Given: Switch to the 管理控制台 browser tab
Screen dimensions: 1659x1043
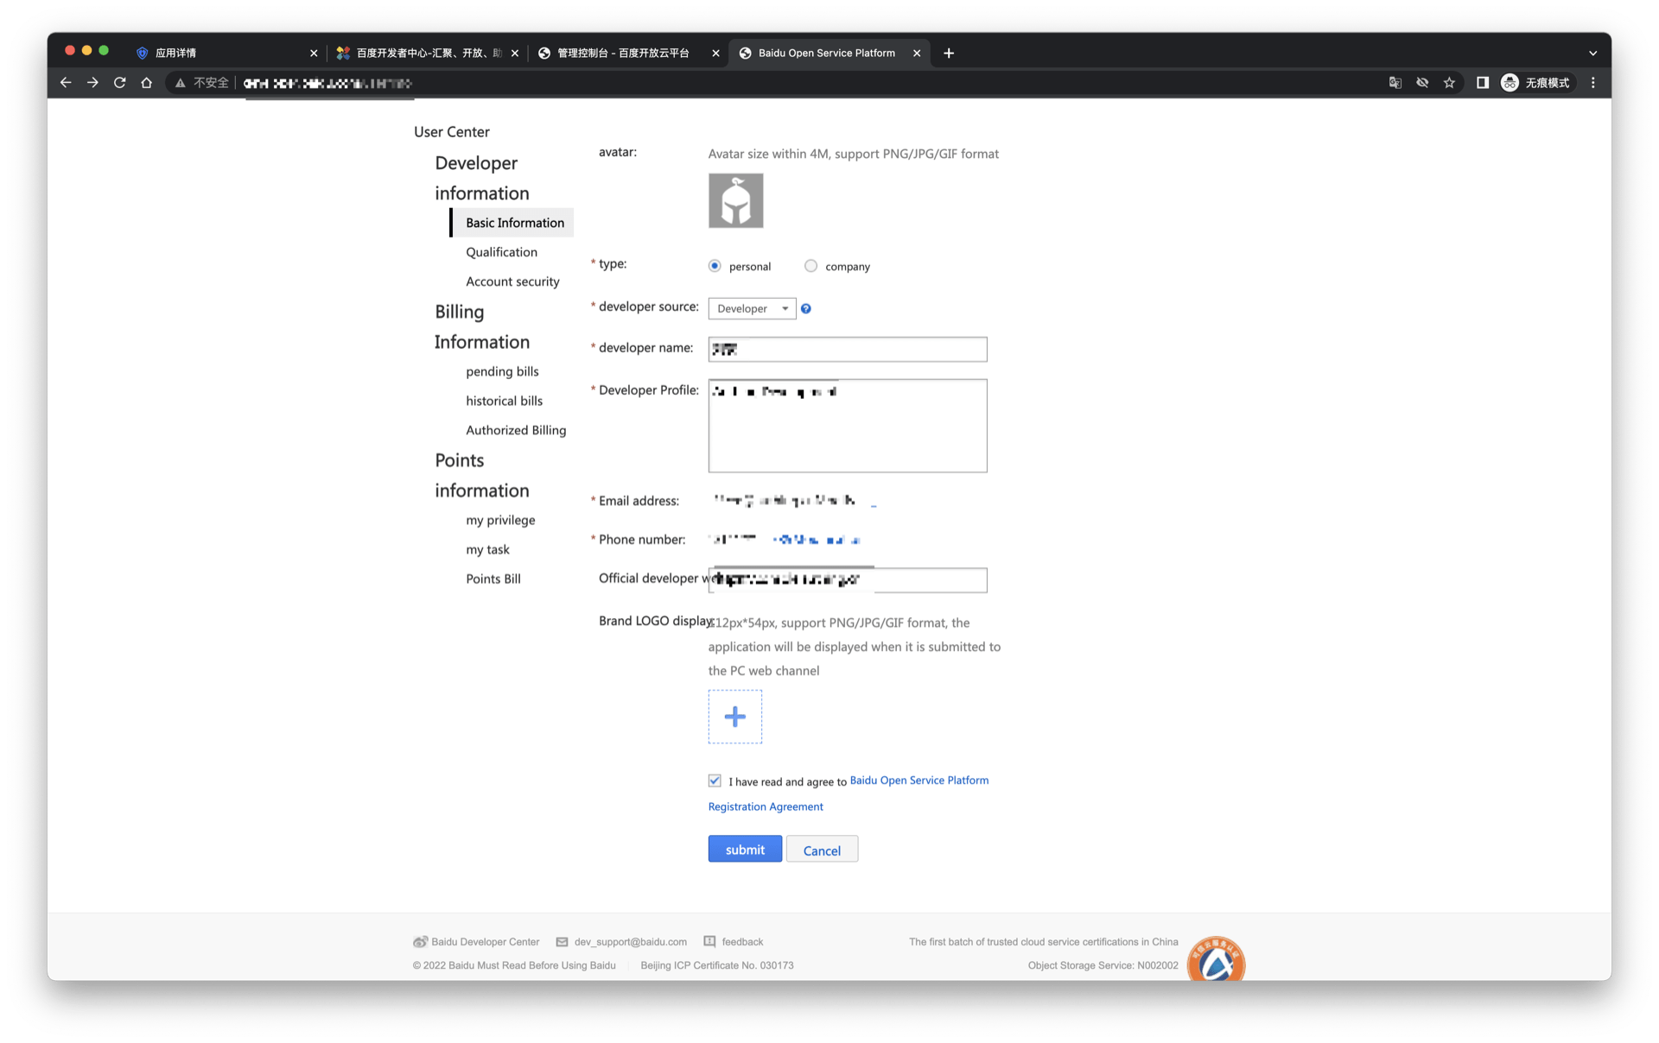Looking at the screenshot, I should click(622, 53).
